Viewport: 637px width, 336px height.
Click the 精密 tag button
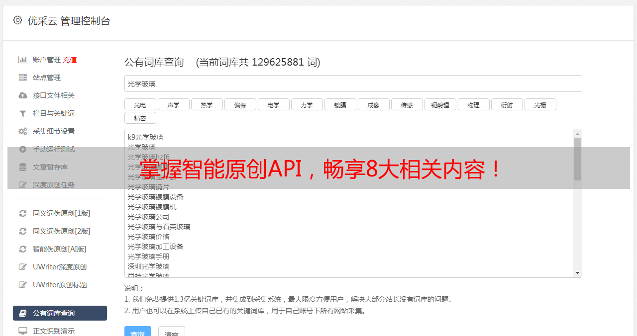140,118
